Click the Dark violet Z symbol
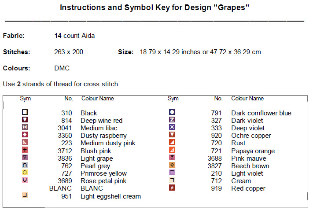The width and height of the screenshot is (313, 210). click(172, 120)
